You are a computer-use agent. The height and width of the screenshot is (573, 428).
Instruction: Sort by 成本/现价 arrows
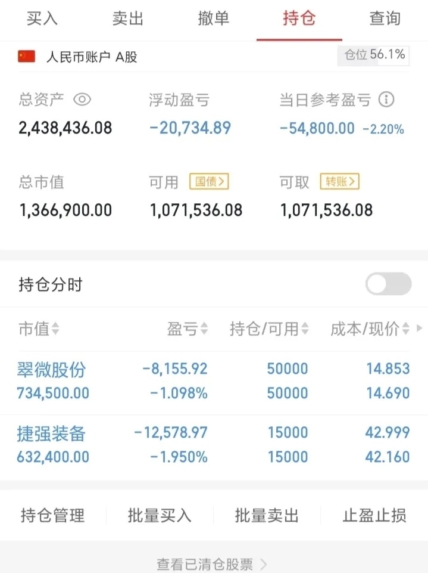click(x=406, y=329)
